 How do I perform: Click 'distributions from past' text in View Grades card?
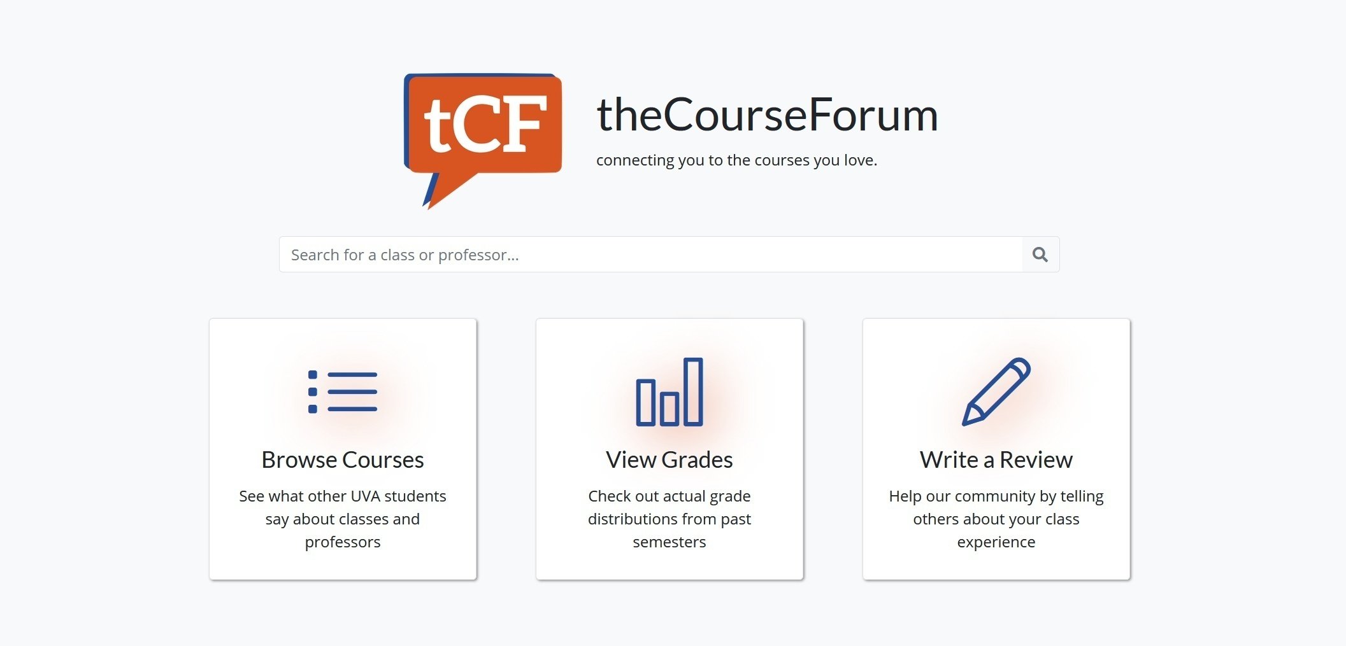(669, 519)
